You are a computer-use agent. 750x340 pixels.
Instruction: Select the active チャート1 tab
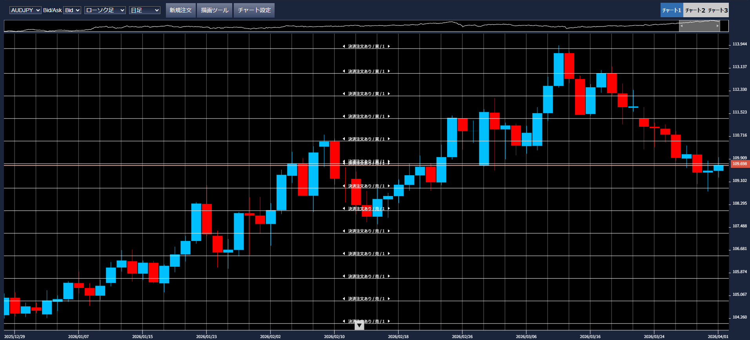pyautogui.click(x=672, y=10)
